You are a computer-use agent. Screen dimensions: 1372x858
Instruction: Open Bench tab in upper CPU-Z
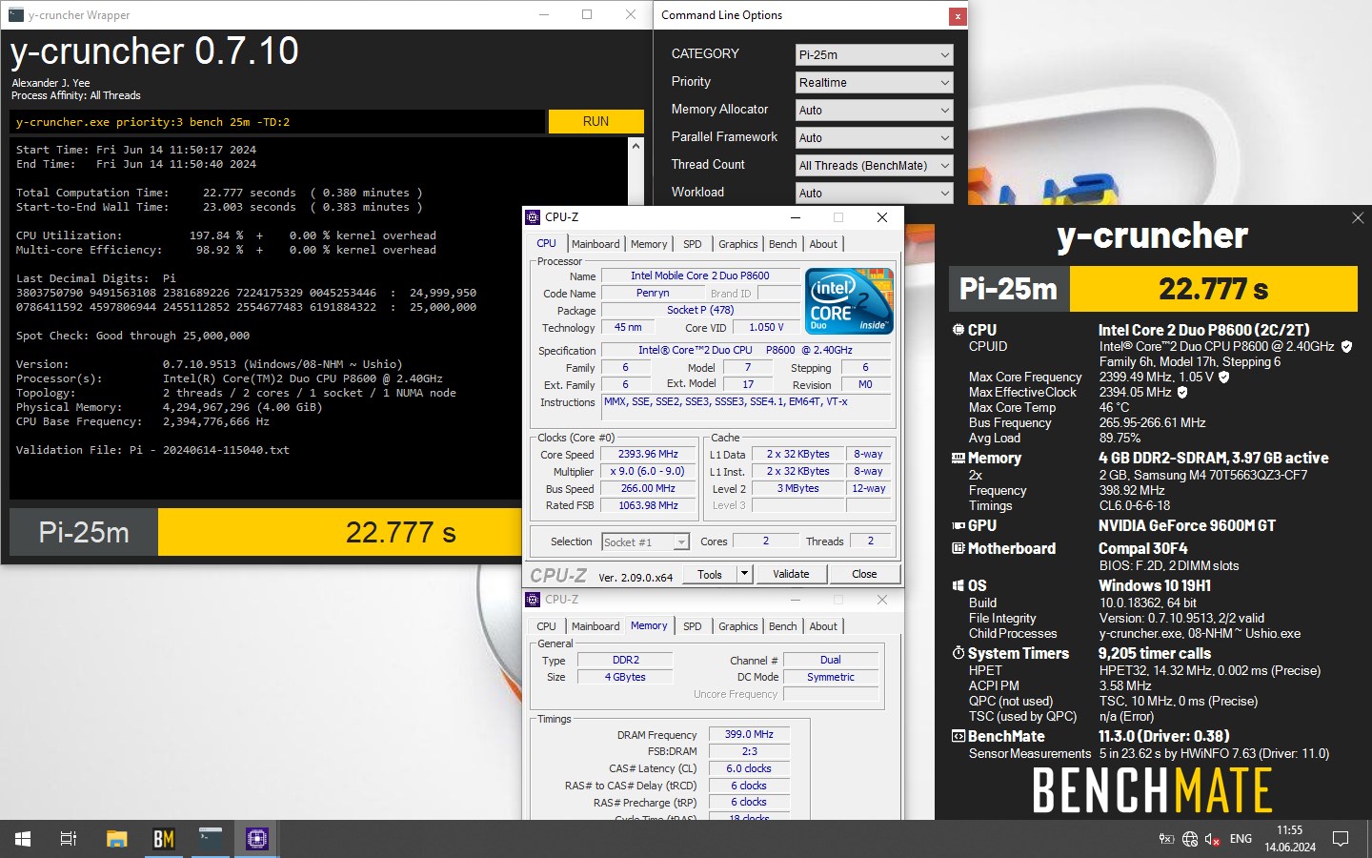click(783, 244)
